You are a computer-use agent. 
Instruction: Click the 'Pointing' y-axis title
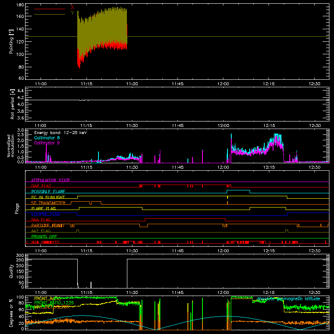coord(11,41)
